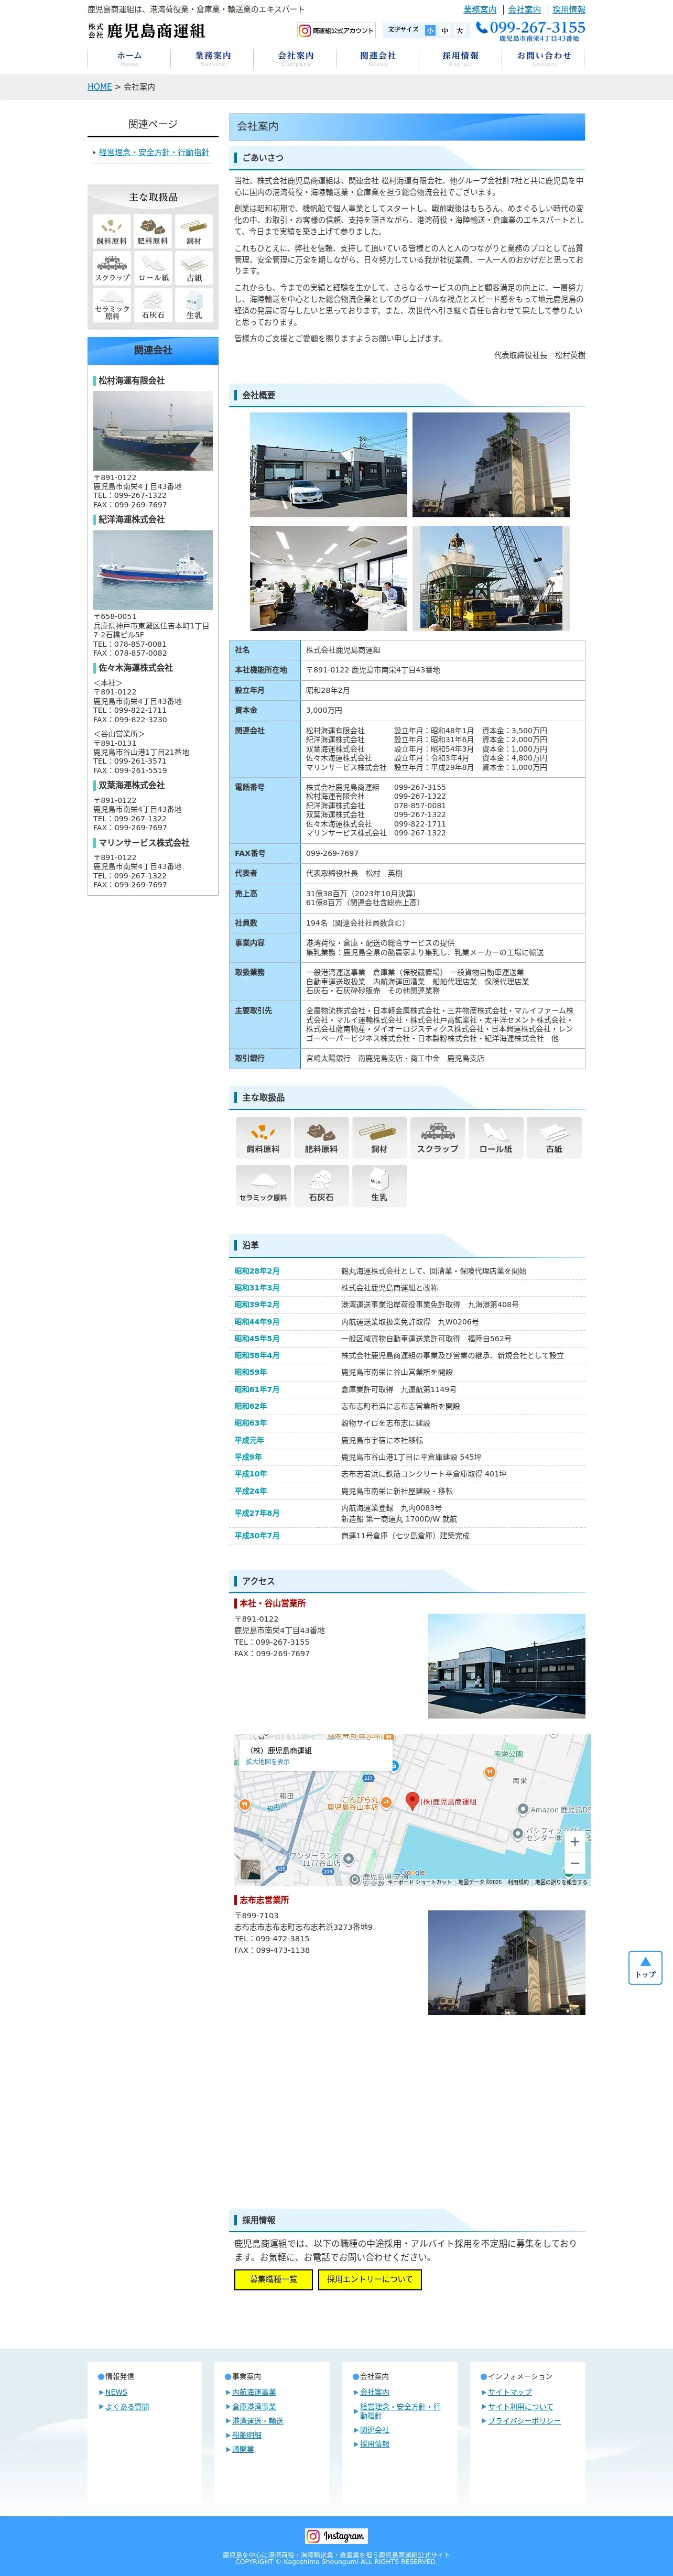
Task: Open 会社案内 Company in the main navigation
Action: [x=295, y=58]
